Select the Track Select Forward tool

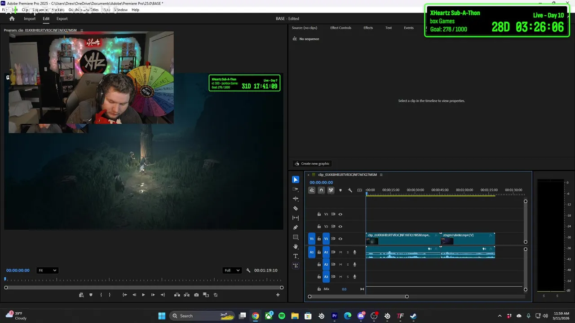point(296,189)
